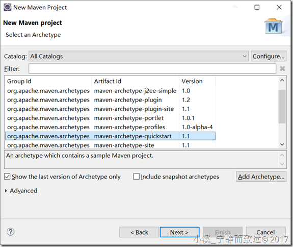This screenshot has width=293, height=247.
Task: Clear the filter with the X icon
Action: [x=282, y=68]
